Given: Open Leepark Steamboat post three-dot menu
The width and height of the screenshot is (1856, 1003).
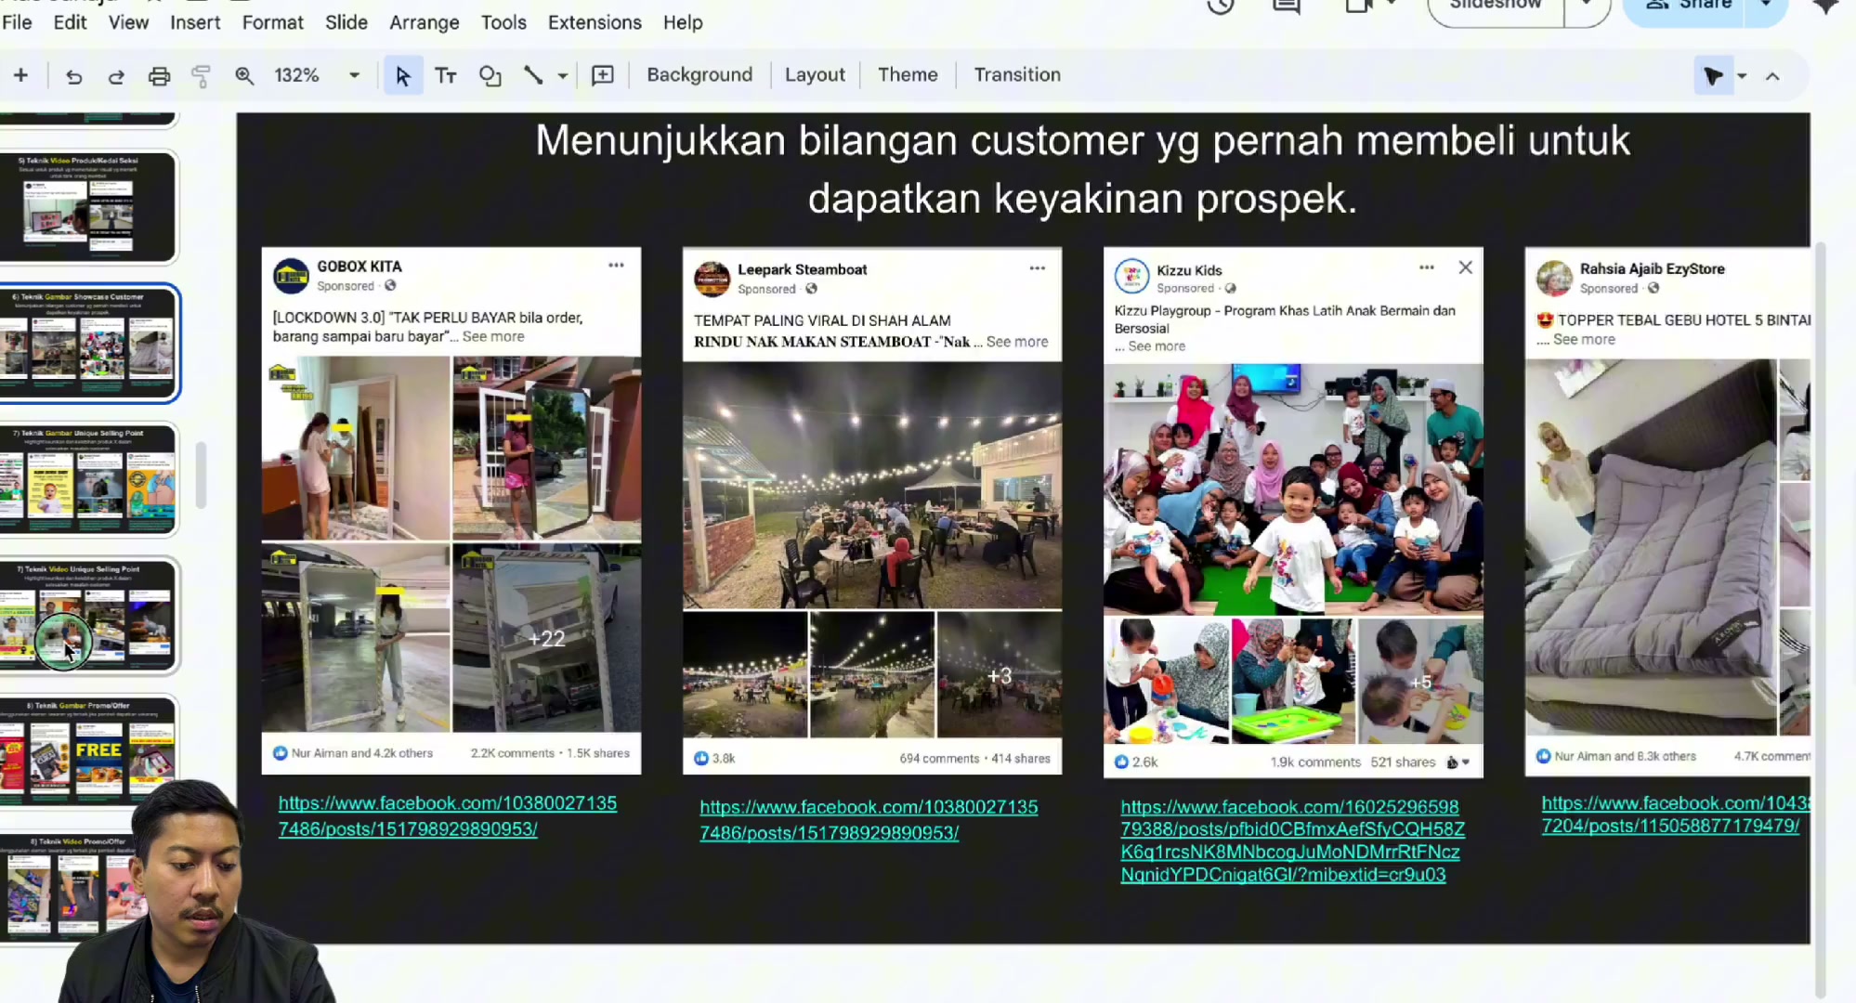Looking at the screenshot, I should pos(1037,268).
